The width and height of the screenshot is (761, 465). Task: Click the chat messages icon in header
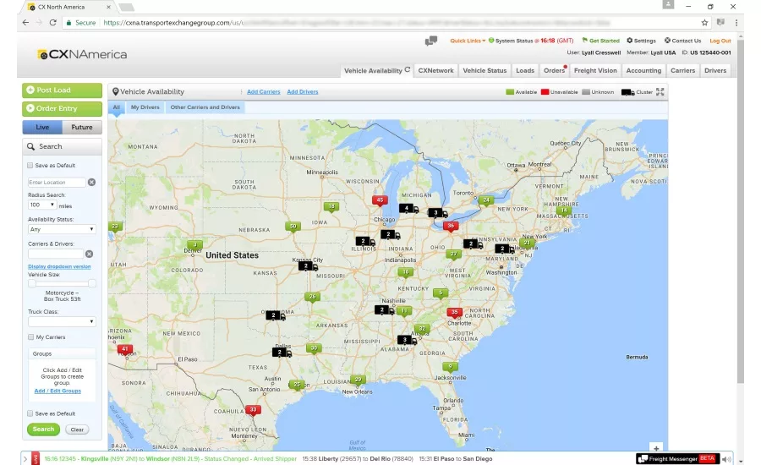[430, 41]
